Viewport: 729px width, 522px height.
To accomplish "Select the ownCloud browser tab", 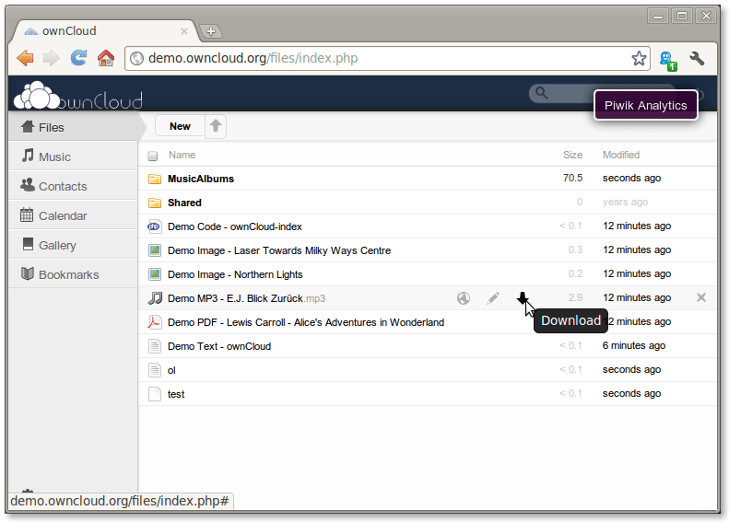I will coord(101,31).
